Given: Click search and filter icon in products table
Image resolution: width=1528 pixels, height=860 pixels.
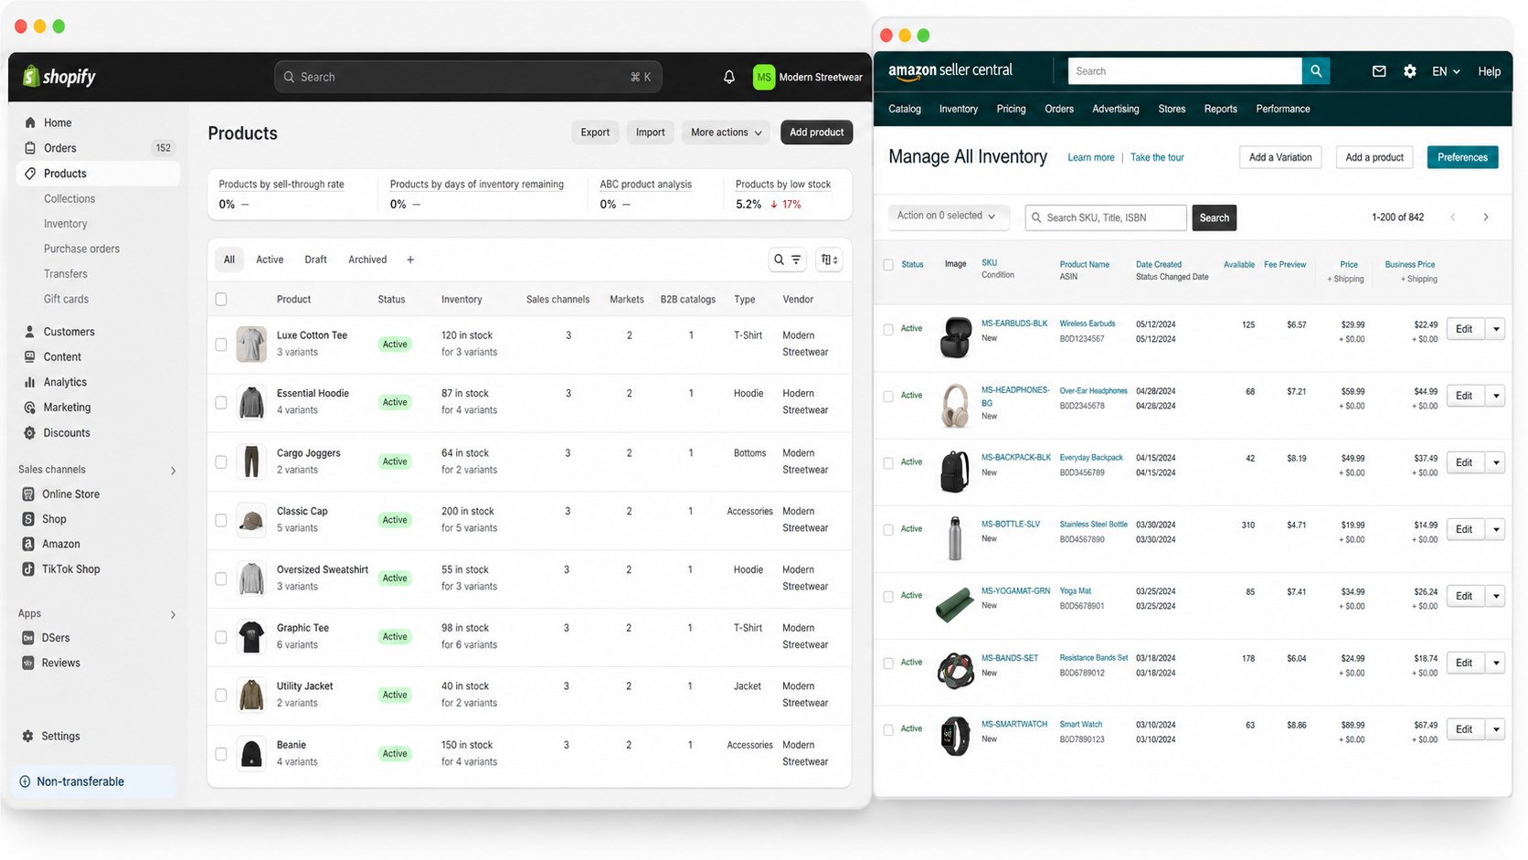Looking at the screenshot, I should pyautogui.click(x=788, y=260).
